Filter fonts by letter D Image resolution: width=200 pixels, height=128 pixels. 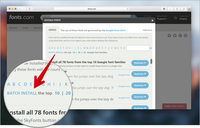click(x=58, y=48)
